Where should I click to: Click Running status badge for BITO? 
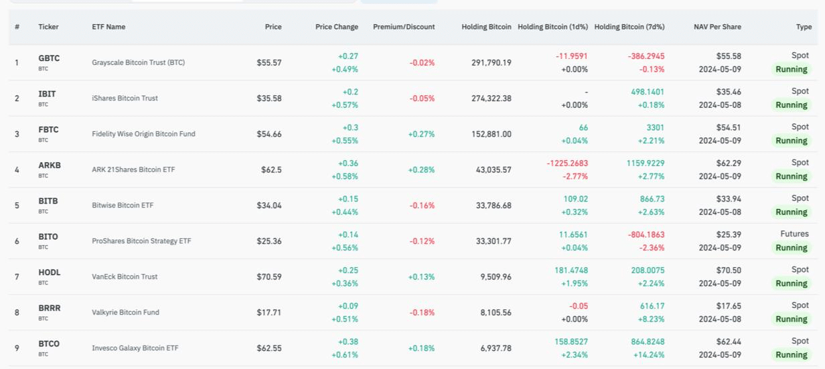tap(791, 248)
